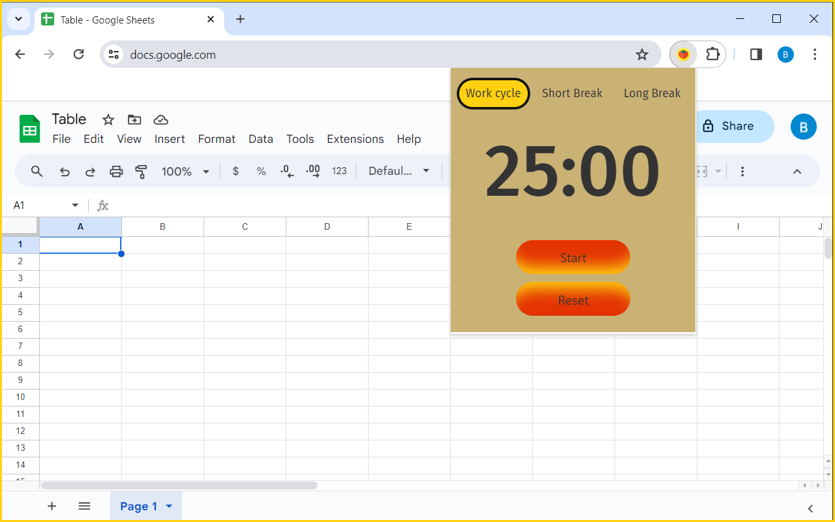Check cloud save document status icon
Screen dimensions: 835x522
160,119
